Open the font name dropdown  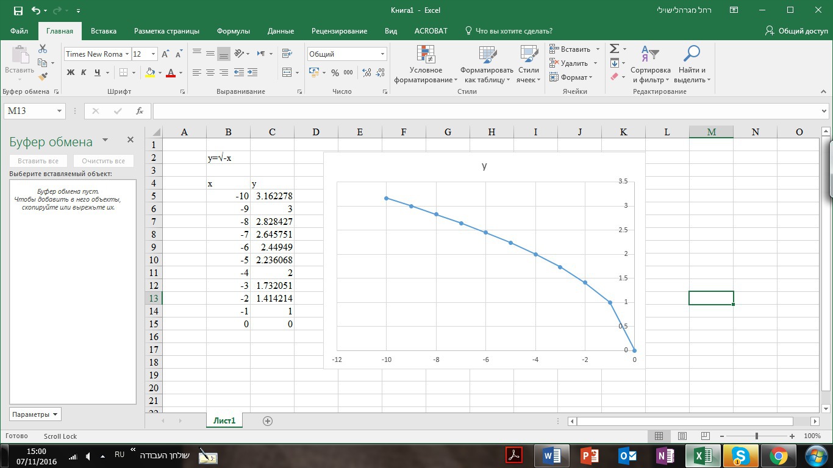click(x=127, y=54)
